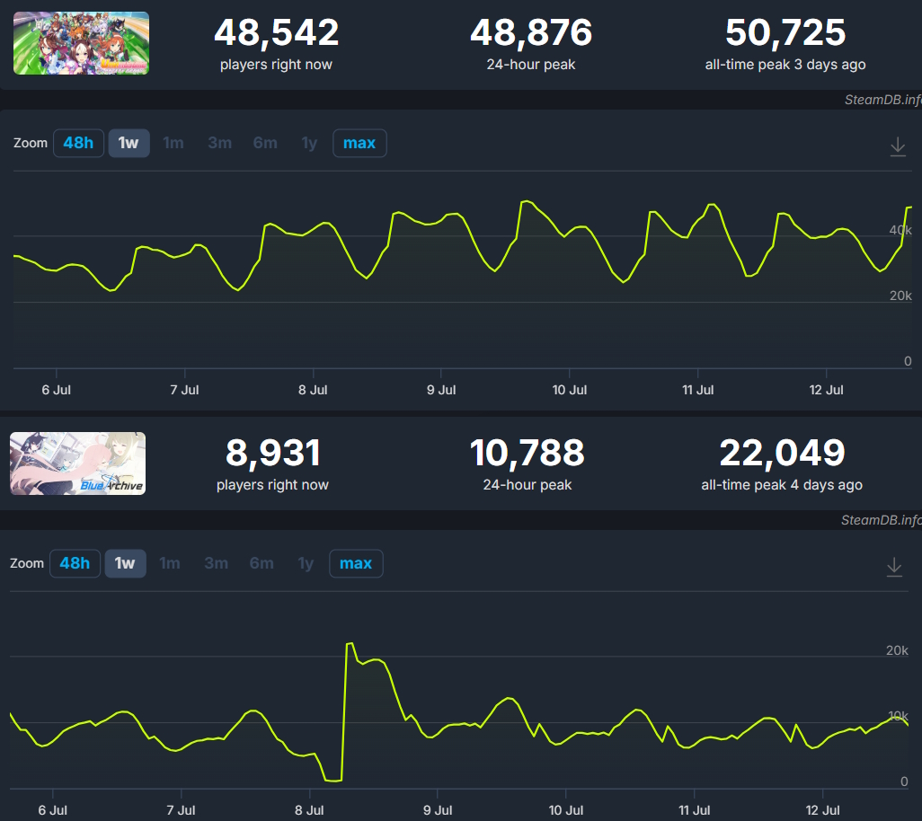Click the 8,931 players right now value
Viewport: 922px width, 821px height.
[x=273, y=453]
